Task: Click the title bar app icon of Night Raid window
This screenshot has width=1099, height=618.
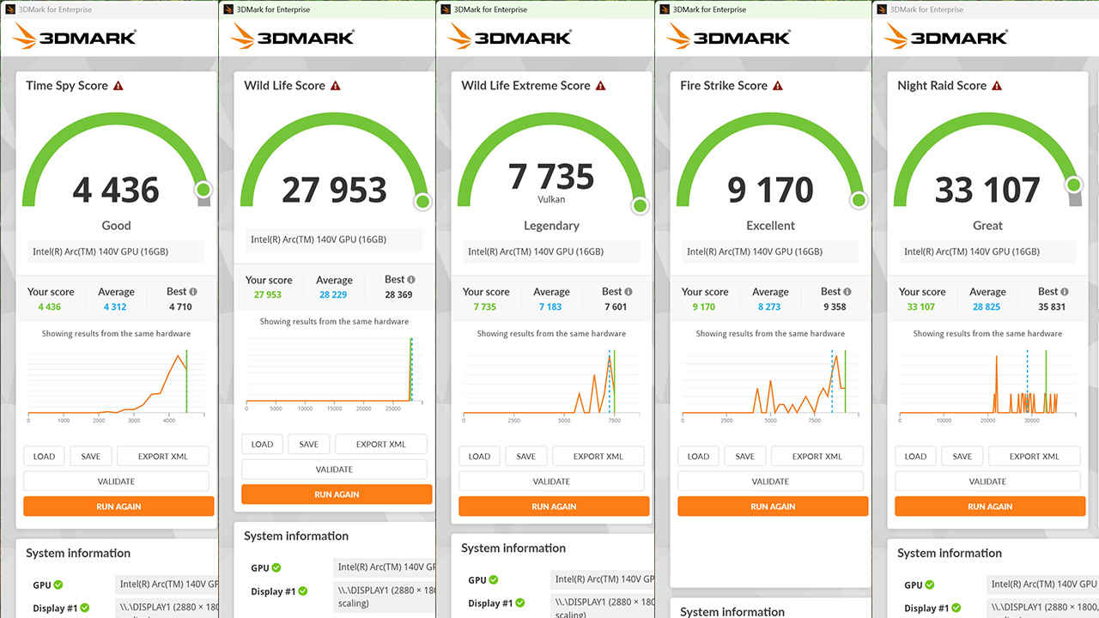Action: point(880,9)
